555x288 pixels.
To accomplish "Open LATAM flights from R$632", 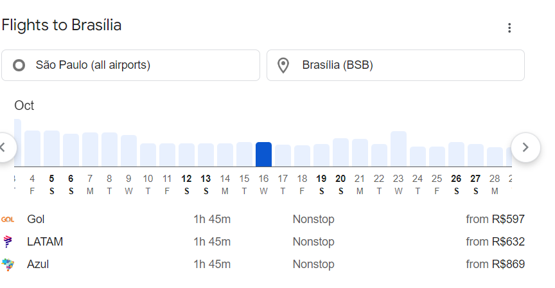I will [263, 242].
